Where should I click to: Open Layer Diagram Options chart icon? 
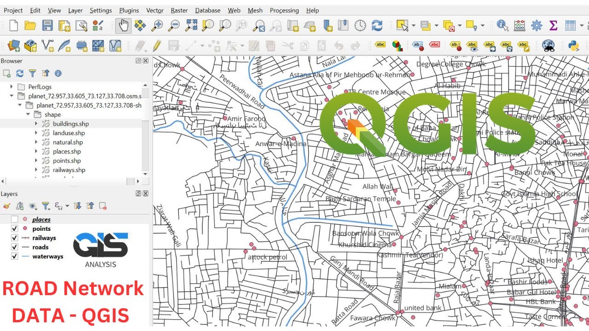point(397,46)
